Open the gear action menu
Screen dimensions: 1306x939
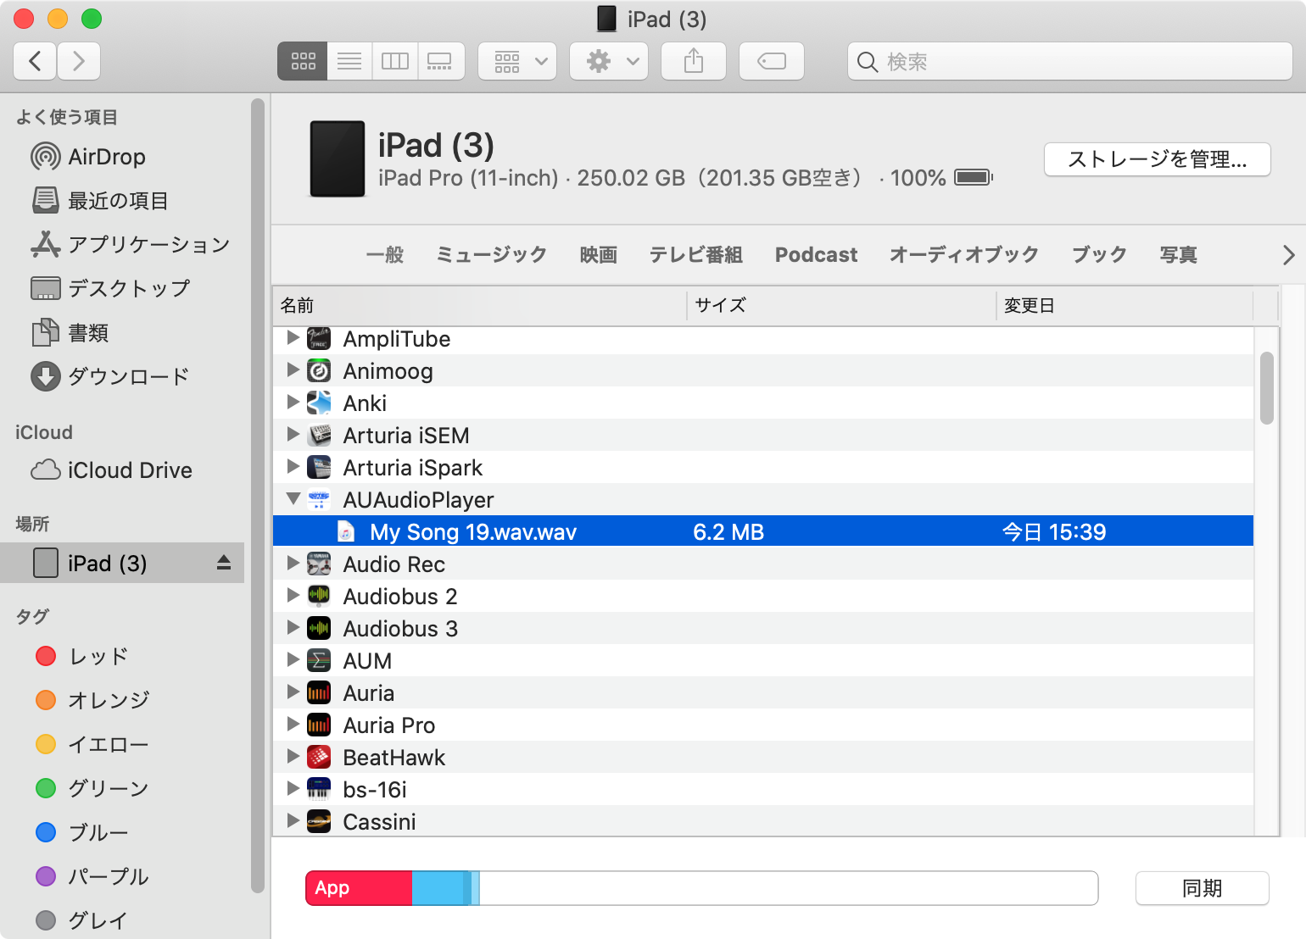click(609, 61)
